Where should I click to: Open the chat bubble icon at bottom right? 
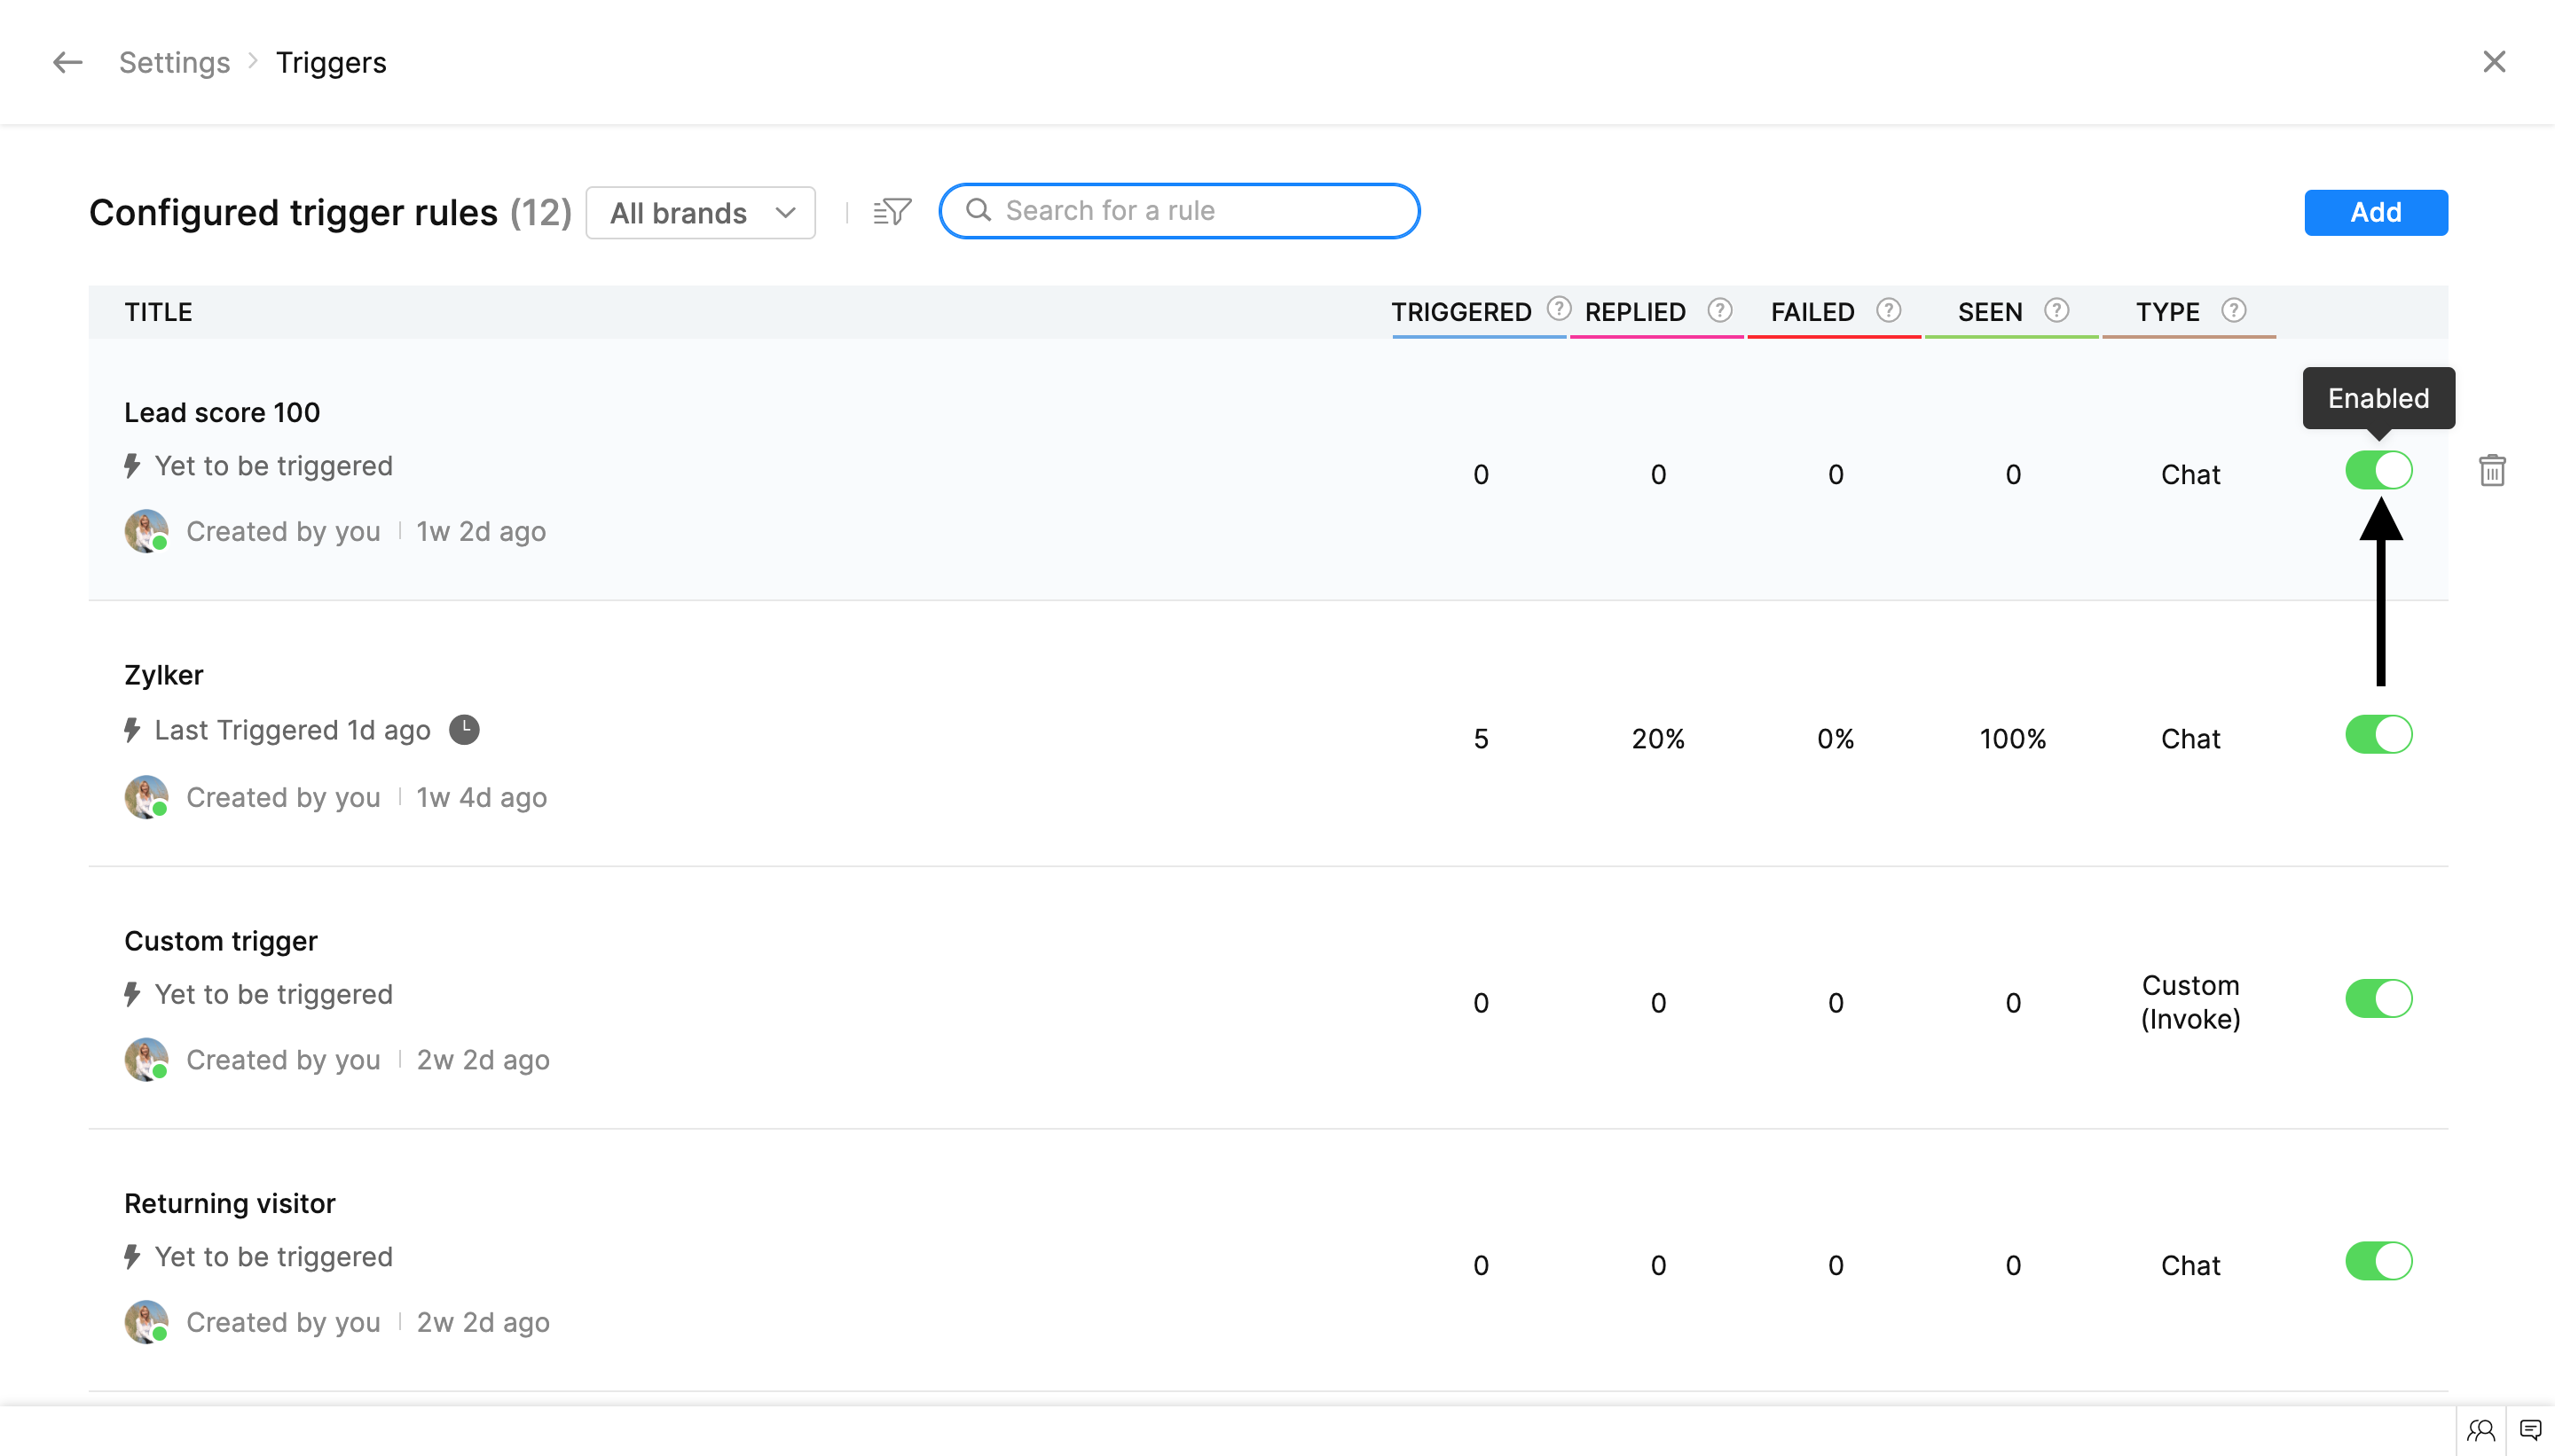pyautogui.click(x=2530, y=1430)
